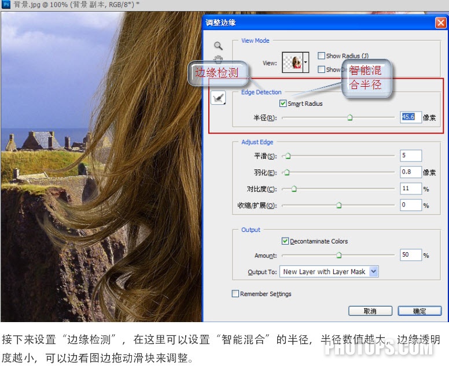Image resolution: width=449 pixels, height=373 pixels.
Task: Open the View mode dropdown arrow
Action: pos(306,62)
